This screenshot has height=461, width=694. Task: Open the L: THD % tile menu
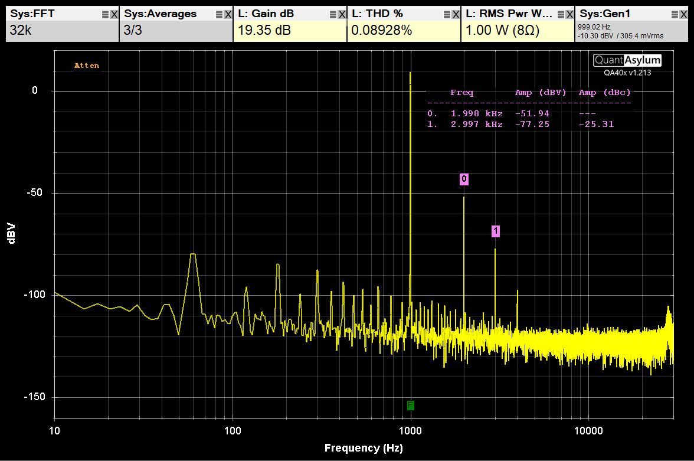click(447, 15)
